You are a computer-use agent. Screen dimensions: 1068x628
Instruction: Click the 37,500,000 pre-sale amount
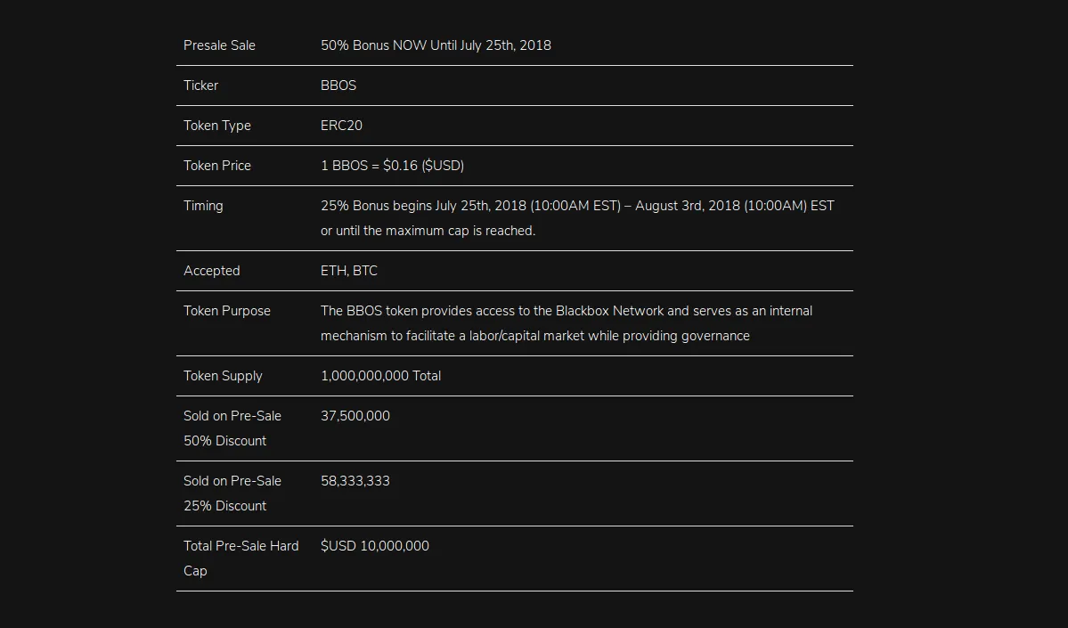(x=355, y=416)
